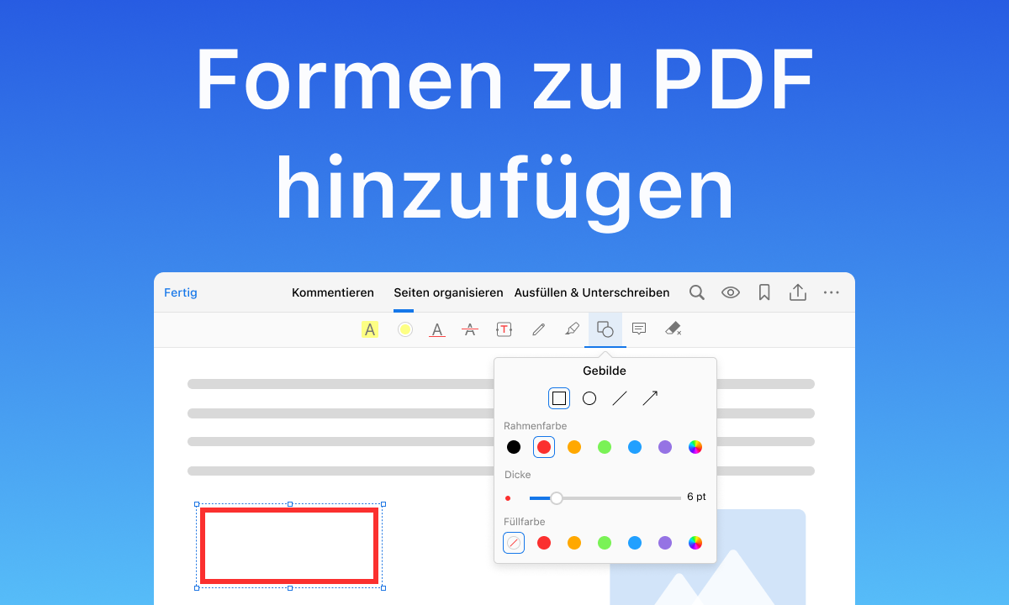Open the Ausfüllen & Unterschreiben tab
Image resolution: width=1009 pixels, height=605 pixels.
592,292
